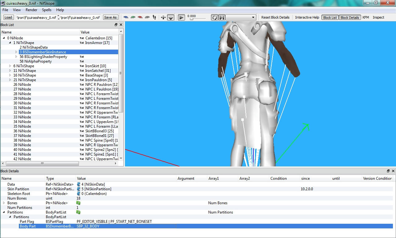The height and width of the screenshot is (238, 396).
Task: Expand 6 NiTriShape IronSkirt node
Action: point(10,66)
